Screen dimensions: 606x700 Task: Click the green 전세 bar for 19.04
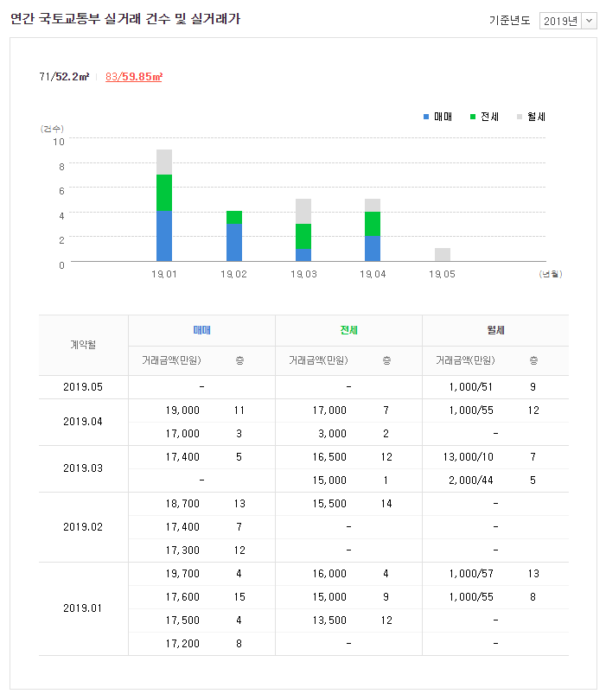(x=373, y=224)
